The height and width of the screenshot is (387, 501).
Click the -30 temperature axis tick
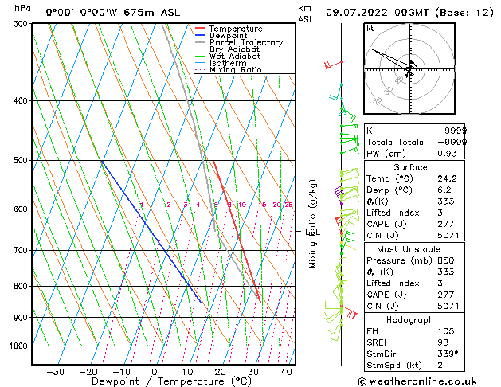point(55,372)
